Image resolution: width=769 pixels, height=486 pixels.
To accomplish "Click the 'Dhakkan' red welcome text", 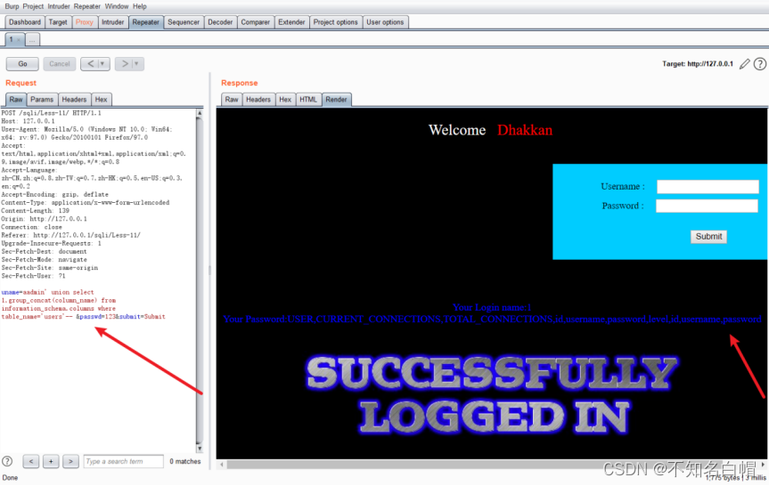I will coord(525,130).
